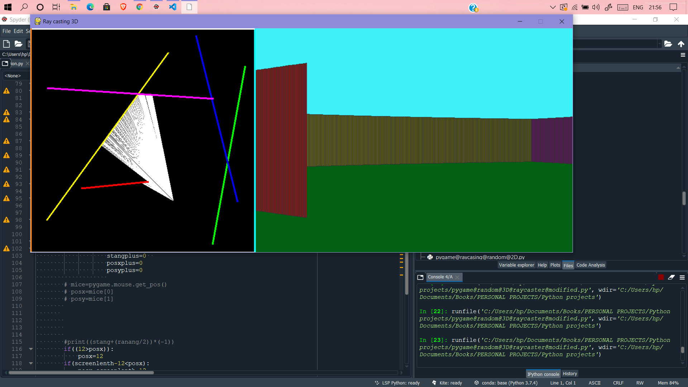
Task: Open the working directory path dropdown arrow
Action: point(659,44)
